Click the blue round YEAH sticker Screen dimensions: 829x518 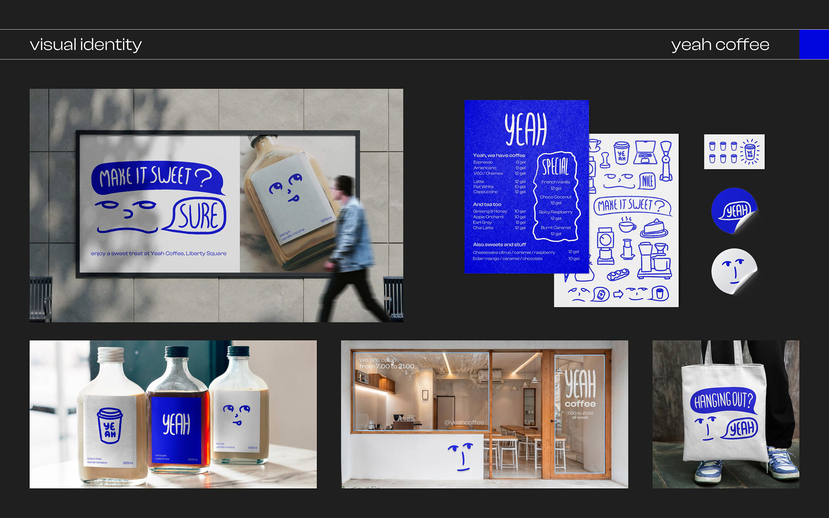(x=734, y=211)
